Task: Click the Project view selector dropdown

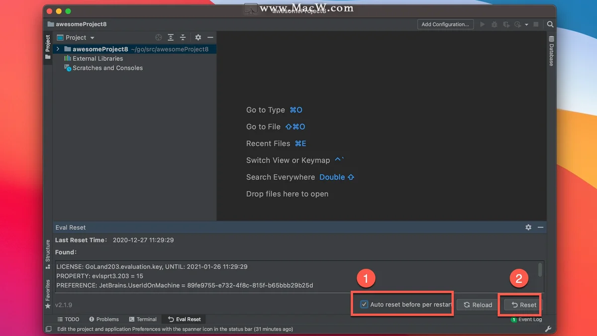Action: pyautogui.click(x=76, y=37)
